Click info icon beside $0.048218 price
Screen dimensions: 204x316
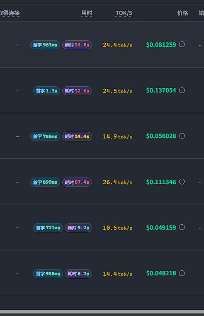pos(182,273)
